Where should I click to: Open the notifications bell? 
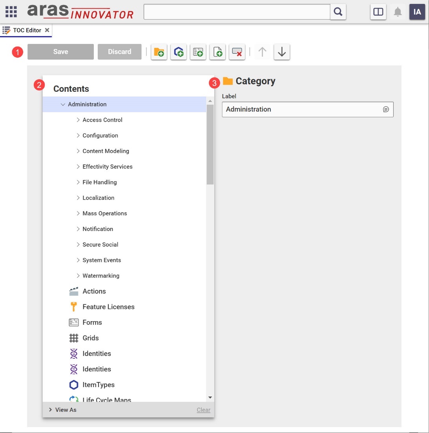[398, 12]
